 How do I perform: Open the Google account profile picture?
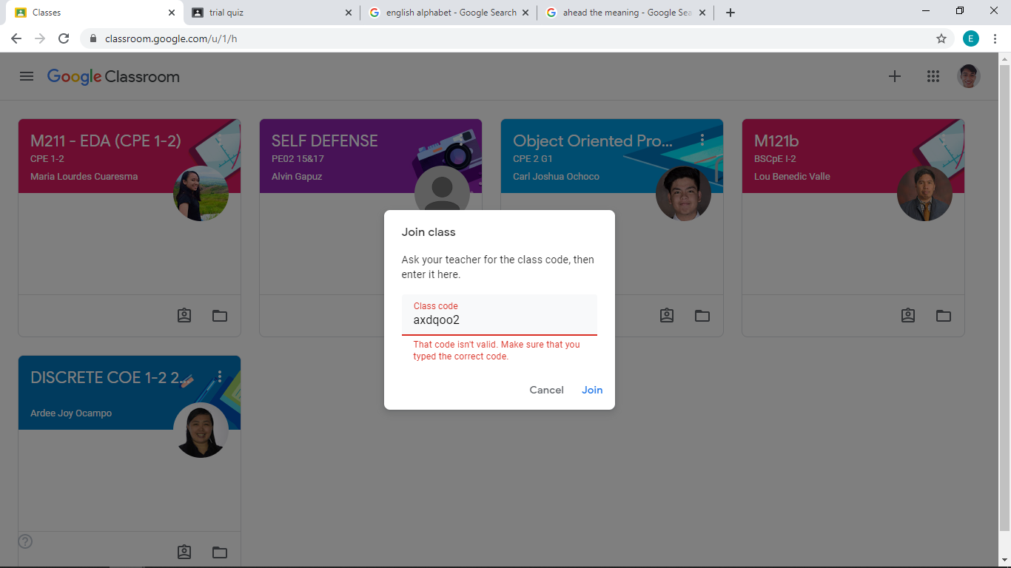969,76
